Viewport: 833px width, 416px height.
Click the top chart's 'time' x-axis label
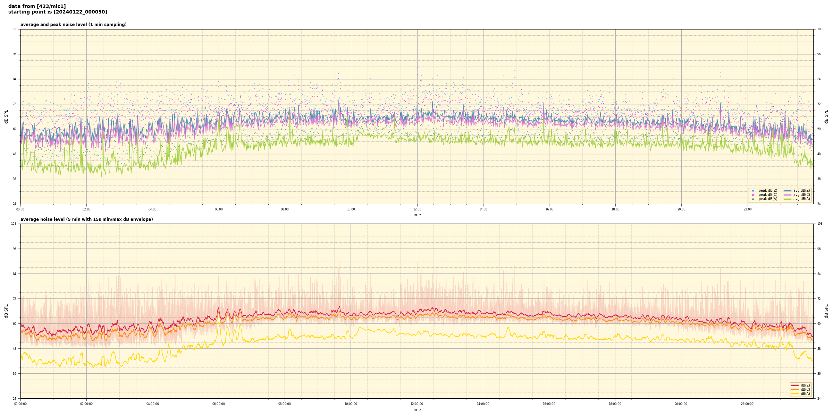(416, 215)
